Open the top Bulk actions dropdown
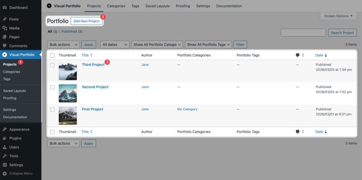The width and height of the screenshot is (362, 180). (x=64, y=45)
